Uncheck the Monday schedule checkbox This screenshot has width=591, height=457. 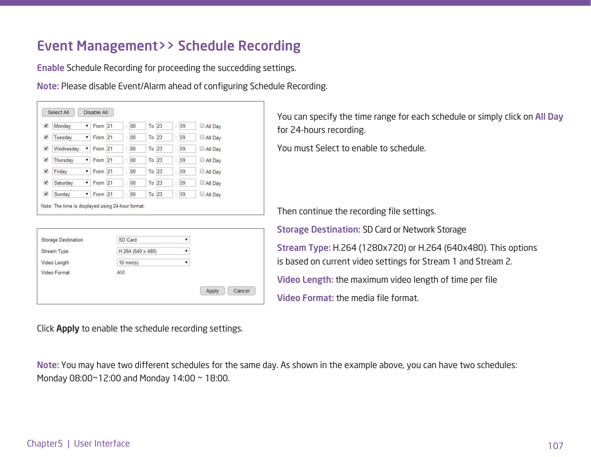coord(46,126)
